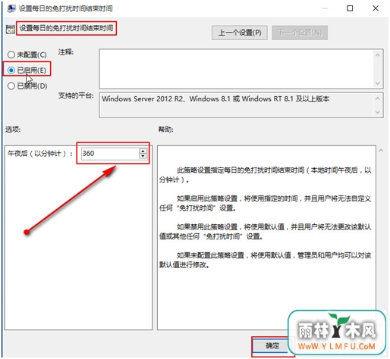Select the 已禁用(D) radio option
Image resolution: width=390 pixels, height=359 pixels.
11,86
